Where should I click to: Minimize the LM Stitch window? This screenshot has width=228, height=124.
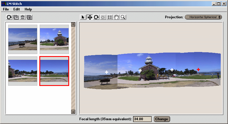[214, 4]
